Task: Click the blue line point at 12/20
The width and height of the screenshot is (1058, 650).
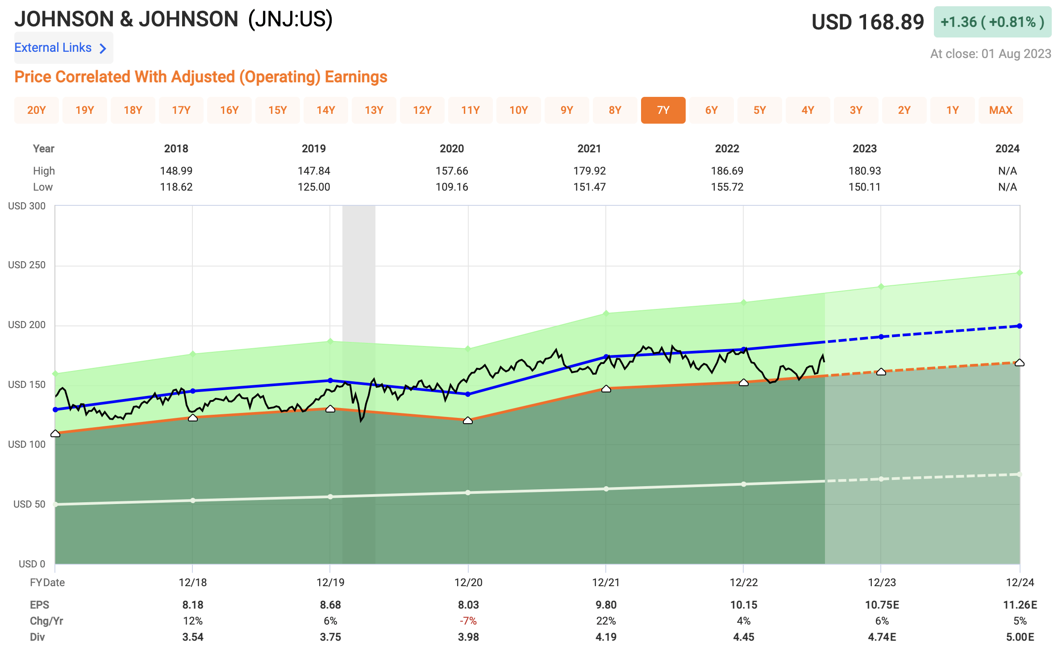Action: pos(468,394)
